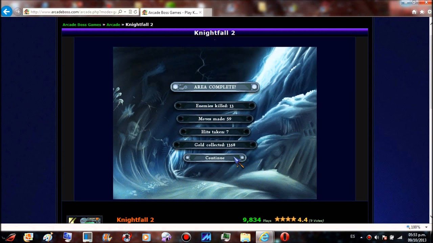Open Favorites with the star icon
Image resolution: width=433 pixels, height=243 pixels.
point(422,12)
